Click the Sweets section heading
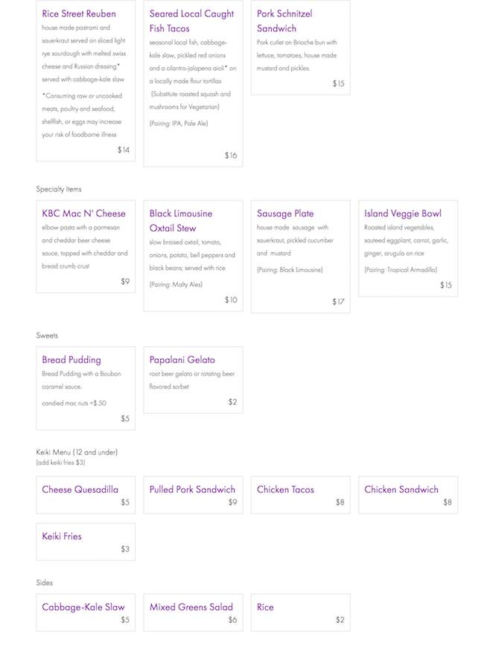This screenshot has height=659, width=484. [47, 335]
